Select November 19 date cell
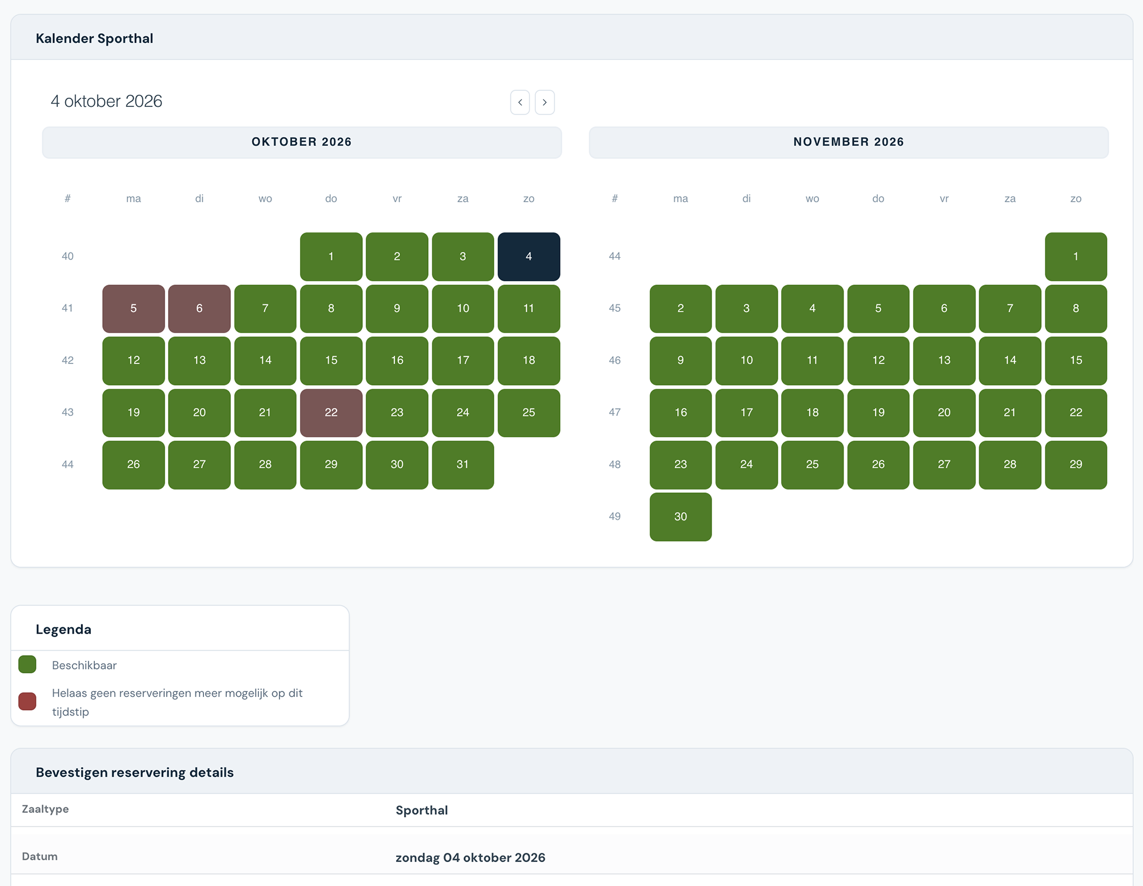Screen dimensions: 1143x886 coord(878,412)
